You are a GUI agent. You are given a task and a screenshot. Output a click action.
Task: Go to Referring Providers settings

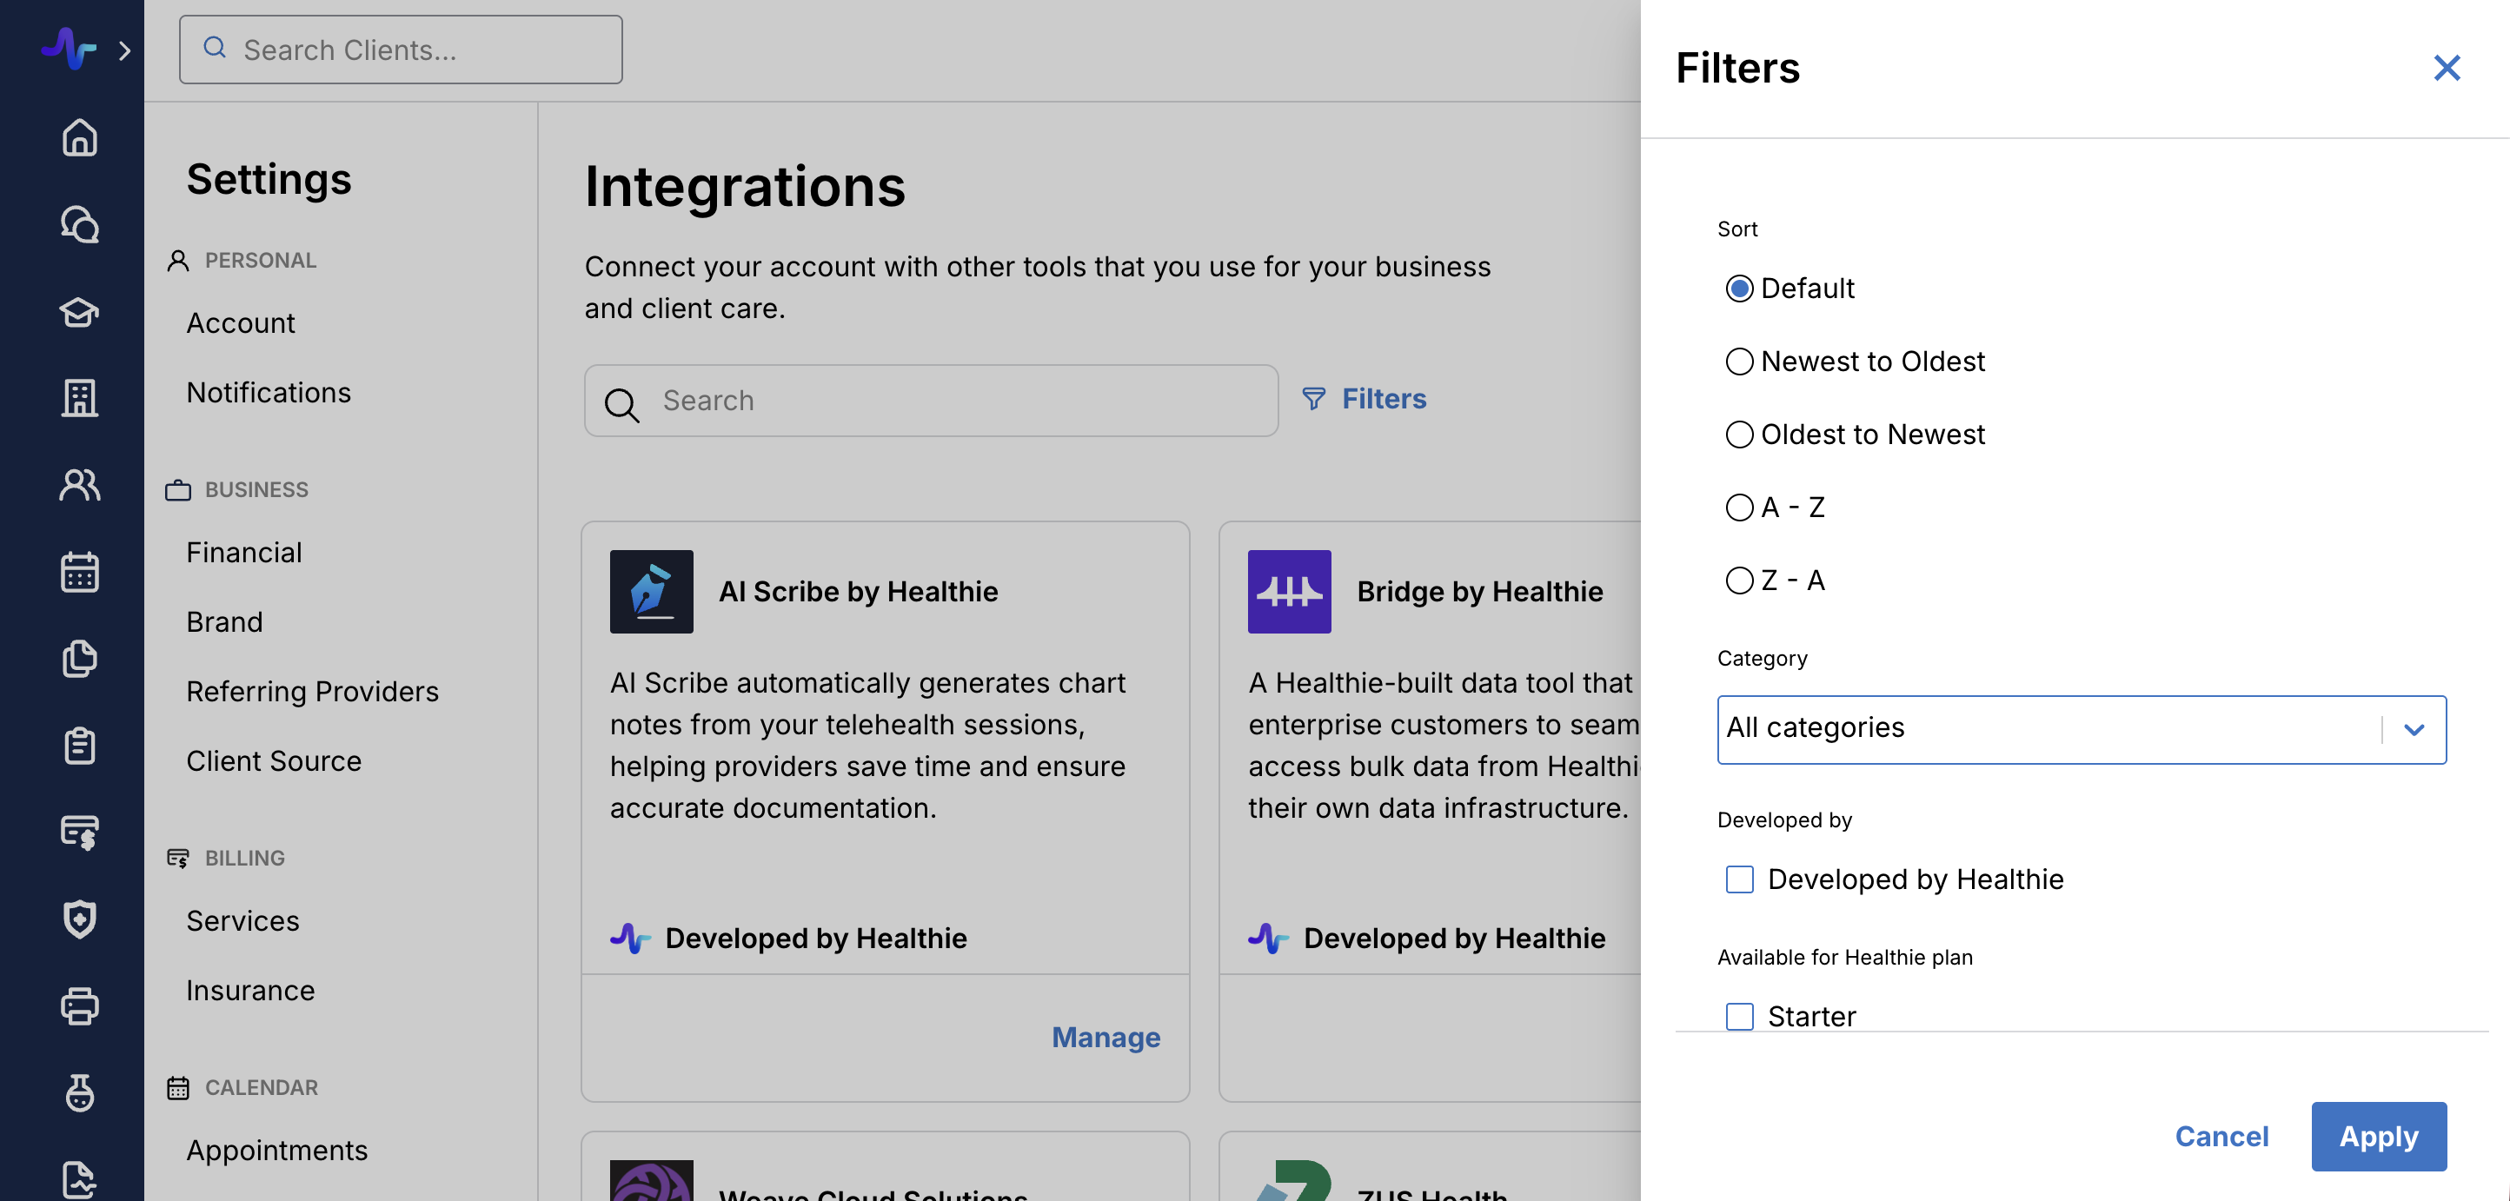[312, 692]
